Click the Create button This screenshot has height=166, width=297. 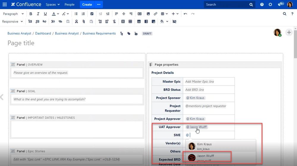87,4
